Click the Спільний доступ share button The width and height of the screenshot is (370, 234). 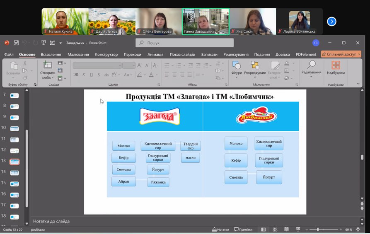pyautogui.click(x=341, y=54)
